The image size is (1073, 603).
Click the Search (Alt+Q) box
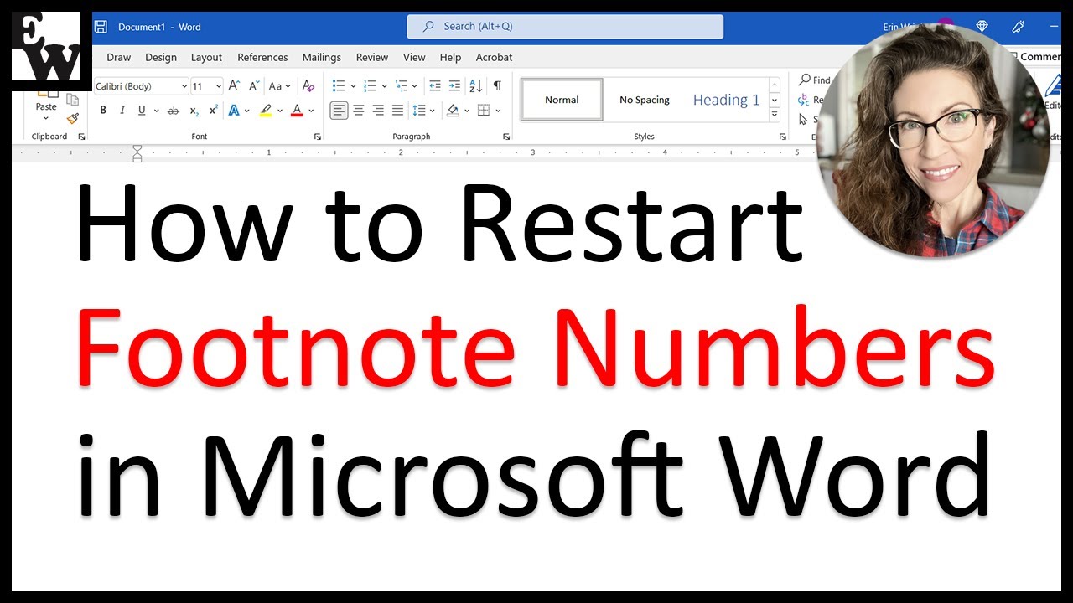(x=565, y=27)
